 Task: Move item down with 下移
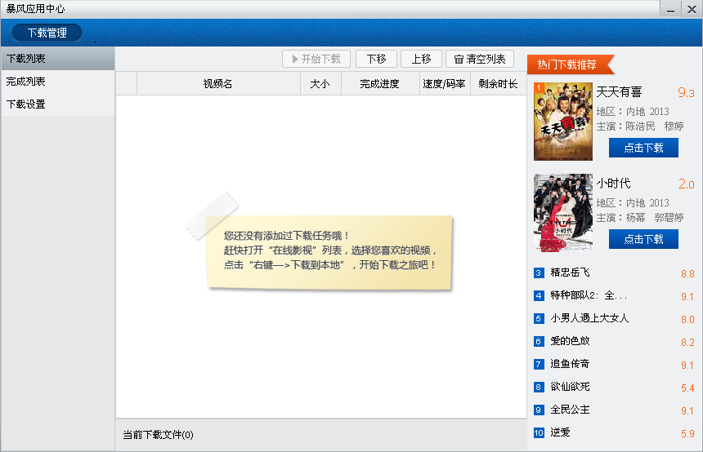377,59
